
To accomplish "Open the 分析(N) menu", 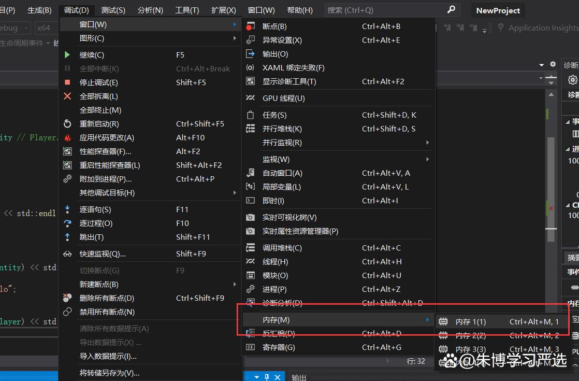I will coord(150,10).
